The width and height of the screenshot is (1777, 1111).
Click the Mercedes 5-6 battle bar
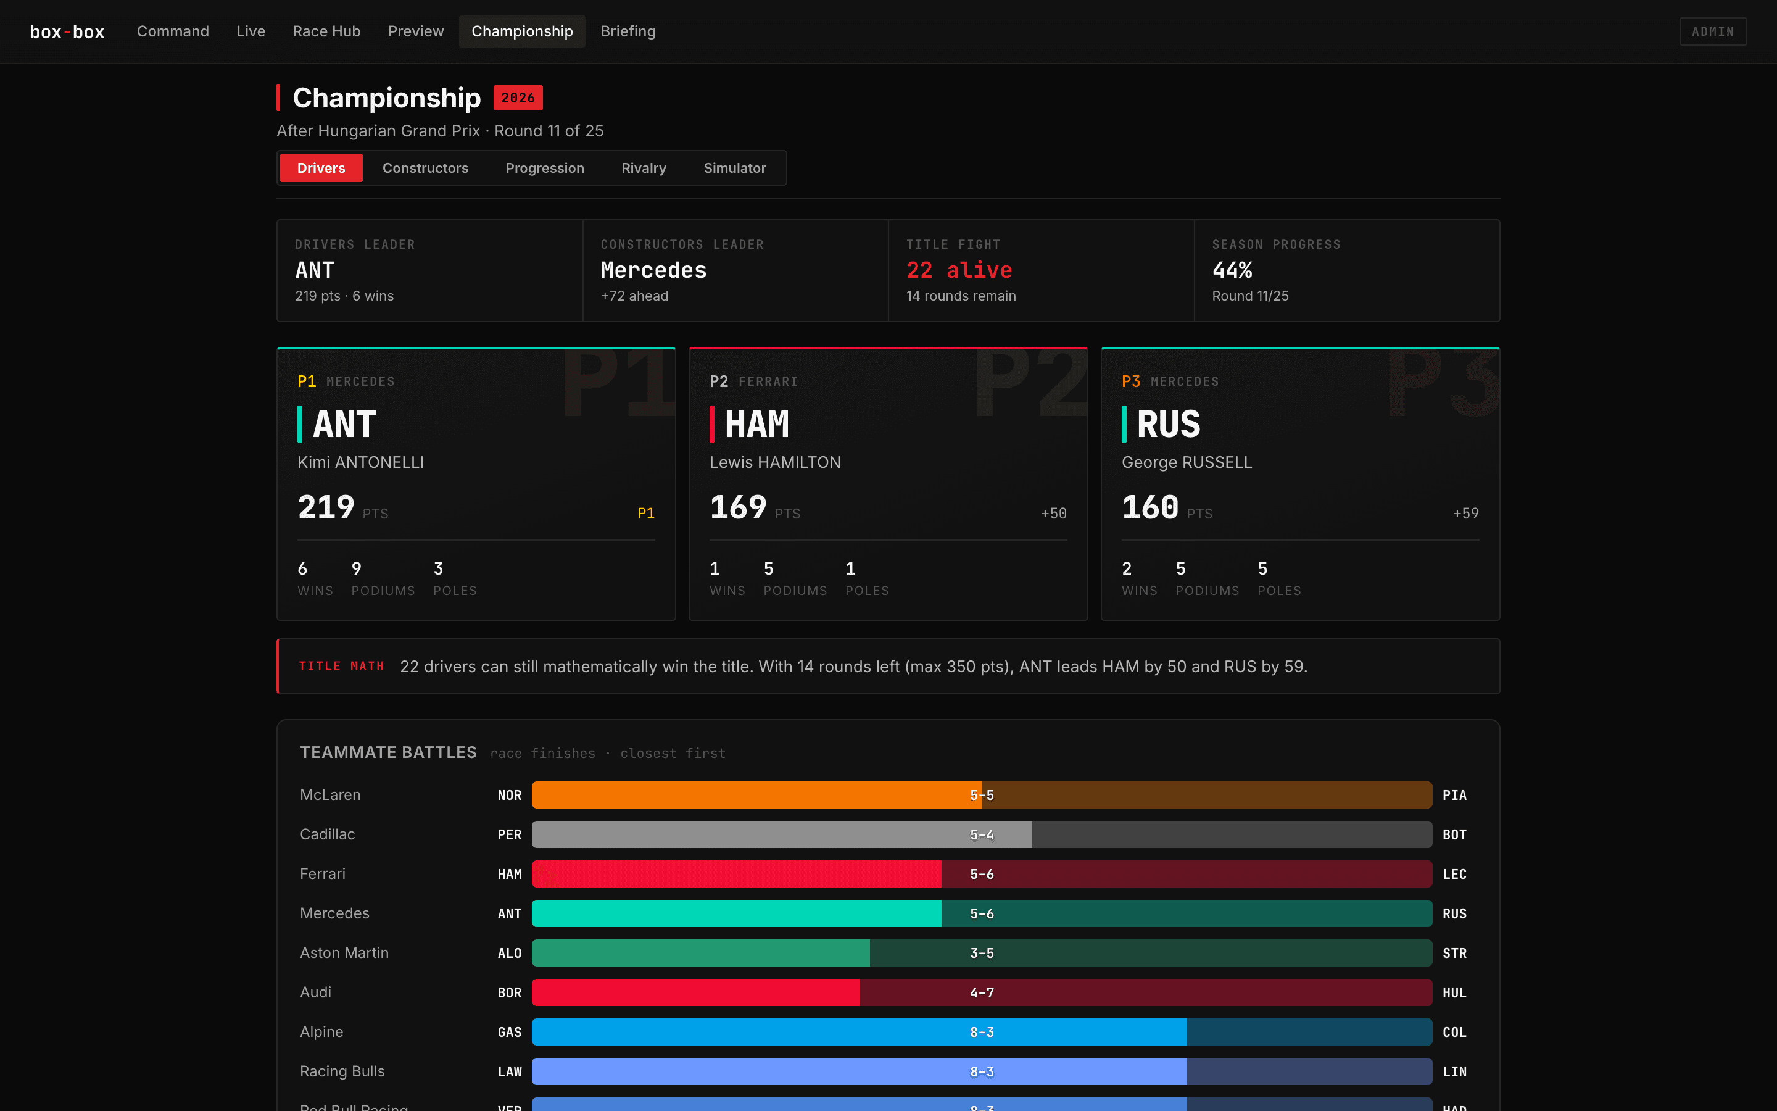point(982,913)
